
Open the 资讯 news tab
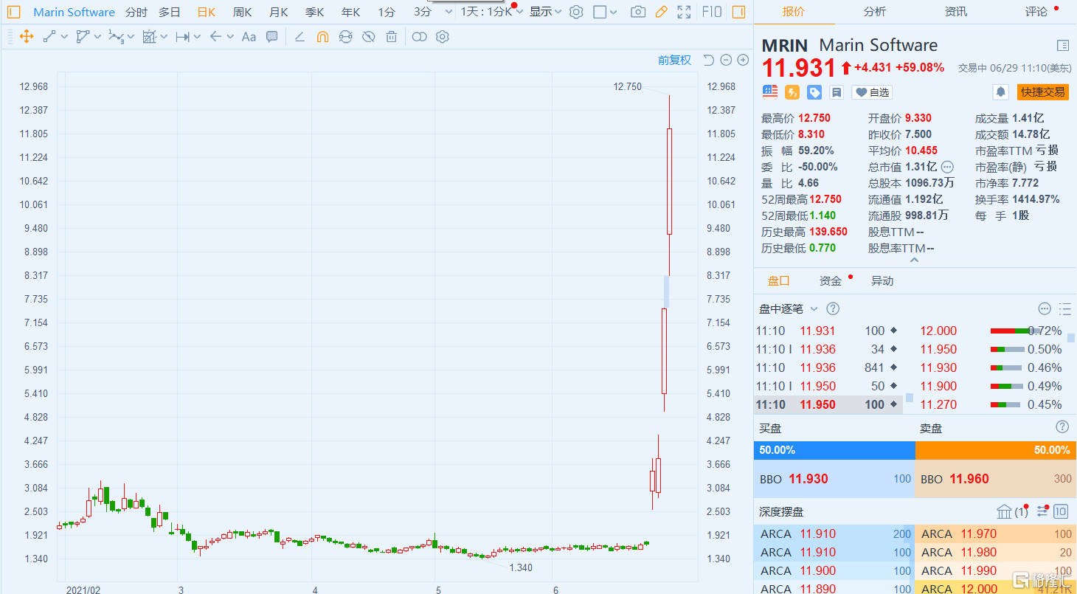pos(956,12)
